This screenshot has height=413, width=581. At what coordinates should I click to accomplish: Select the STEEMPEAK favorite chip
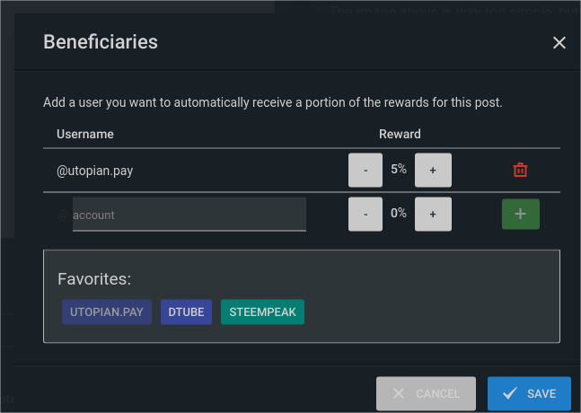pyautogui.click(x=262, y=312)
